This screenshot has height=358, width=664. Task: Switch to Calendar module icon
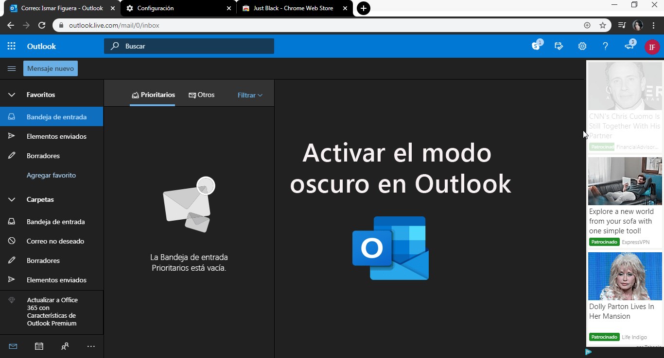(x=39, y=346)
